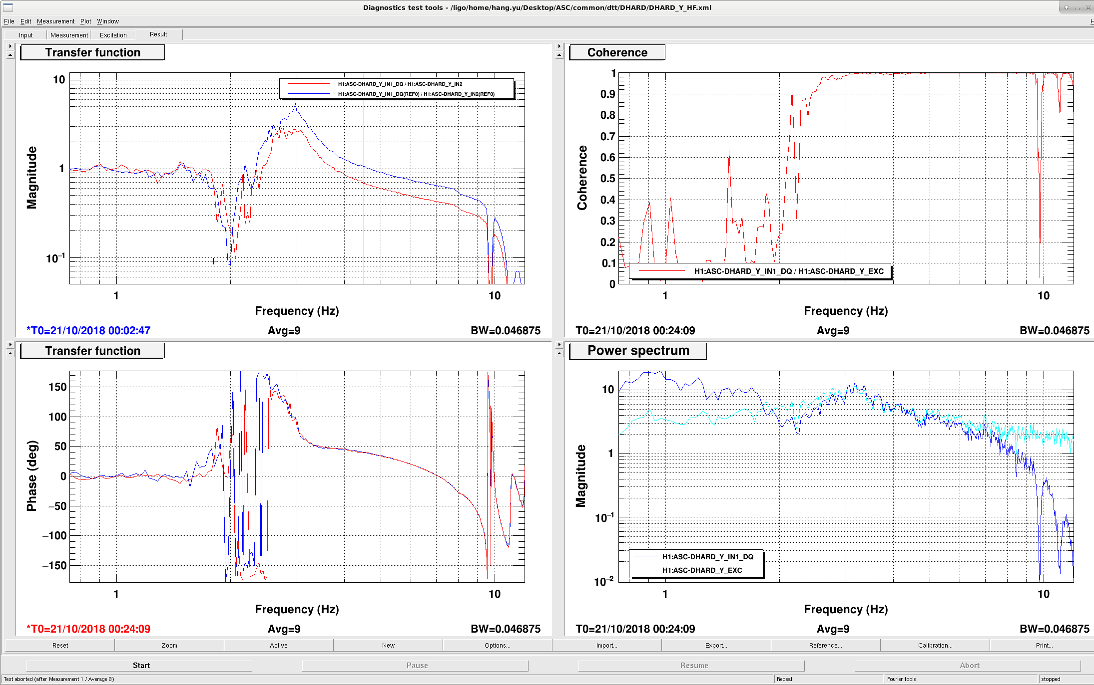The image size is (1094, 685).
Task: Click the Fourier tools status field
Action: pyautogui.click(x=961, y=679)
